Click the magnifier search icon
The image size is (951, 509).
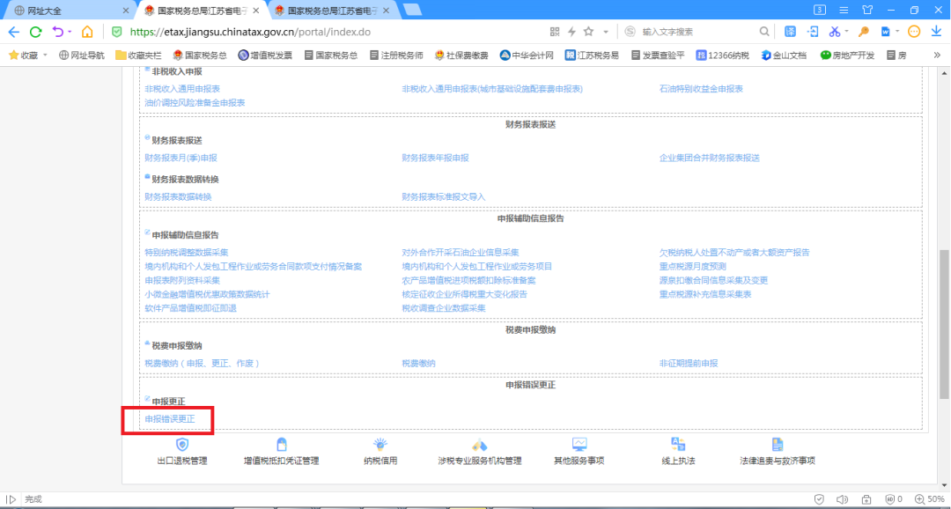pyautogui.click(x=764, y=32)
